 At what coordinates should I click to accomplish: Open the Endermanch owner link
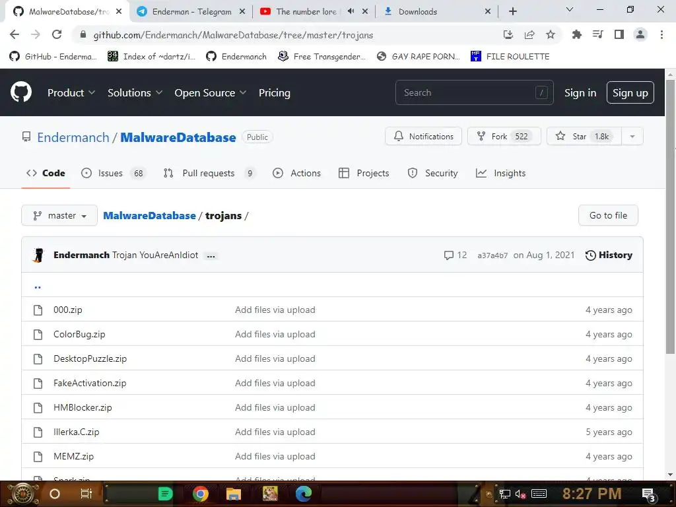pos(73,137)
